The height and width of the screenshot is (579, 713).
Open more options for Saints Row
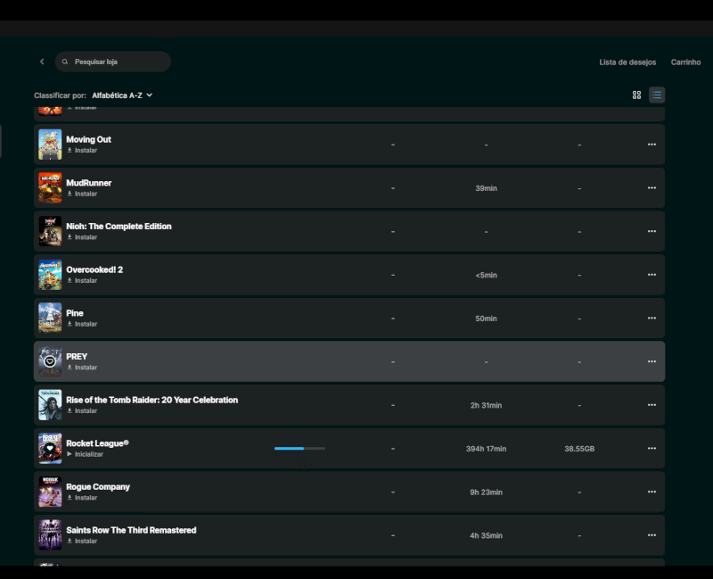(652, 535)
